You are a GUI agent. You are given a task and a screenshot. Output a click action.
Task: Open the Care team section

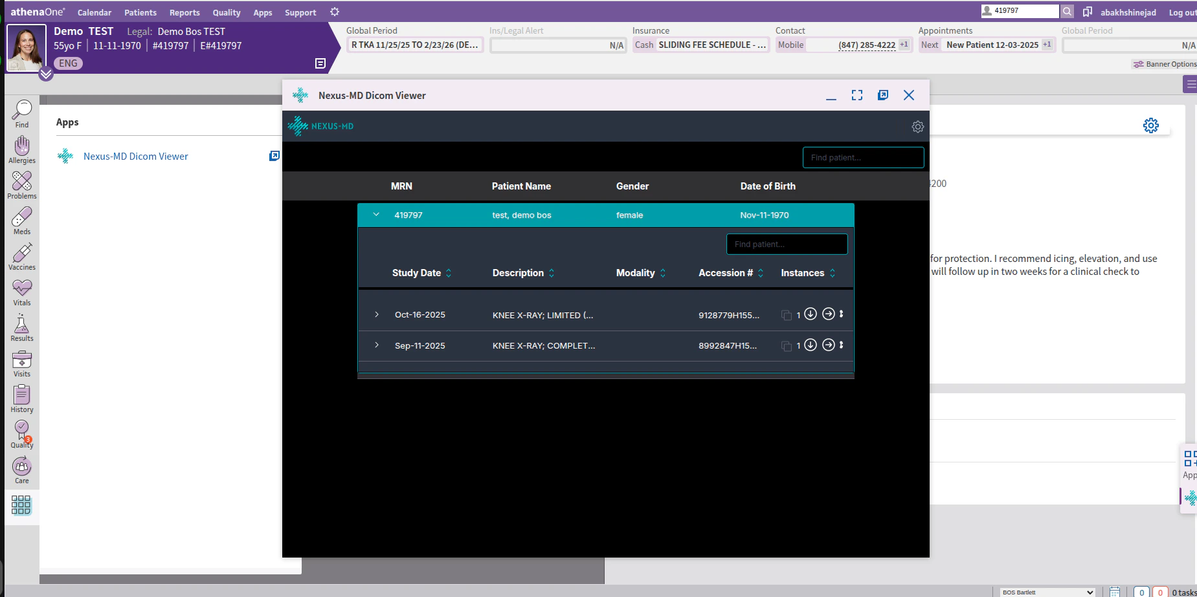(22, 470)
